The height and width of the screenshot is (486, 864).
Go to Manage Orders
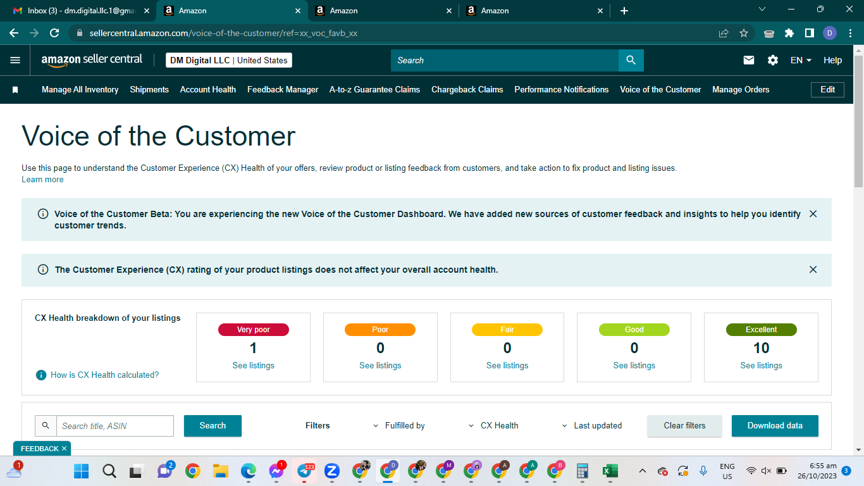741,90
